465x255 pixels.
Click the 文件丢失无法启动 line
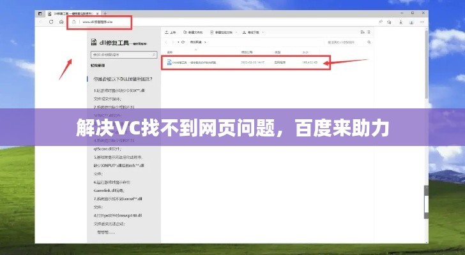tap(109, 224)
